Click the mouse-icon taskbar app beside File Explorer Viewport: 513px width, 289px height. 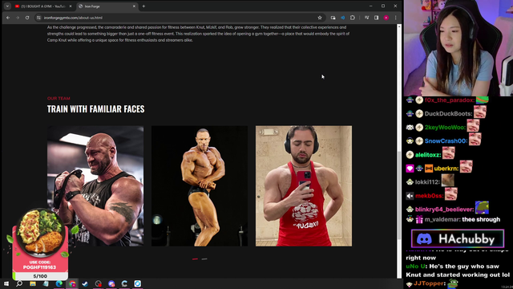tap(46, 283)
